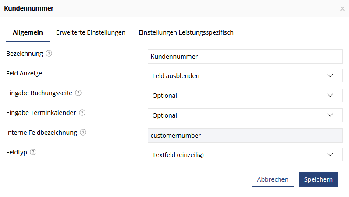Click the Kundennummer dialog title

pyautogui.click(x=29, y=8)
